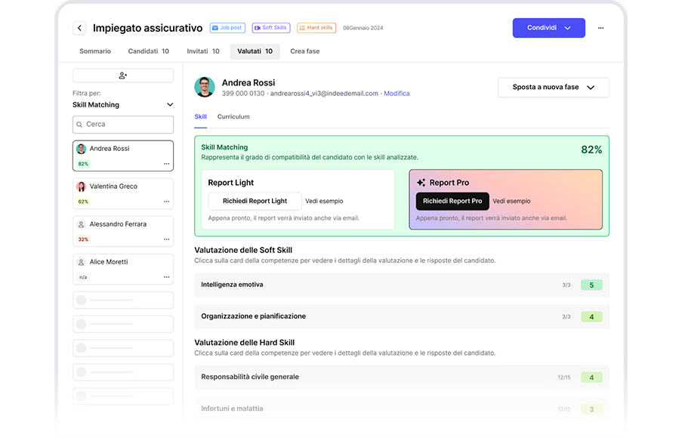
Task: Open options menu on Valentina Greco card
Action: pos(167,202)
